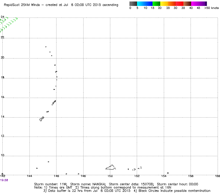The height and width of the screenshot is (193, 220).
Task: Click the 'Storm center hour: 00:00' text
Action: [177, 184]
